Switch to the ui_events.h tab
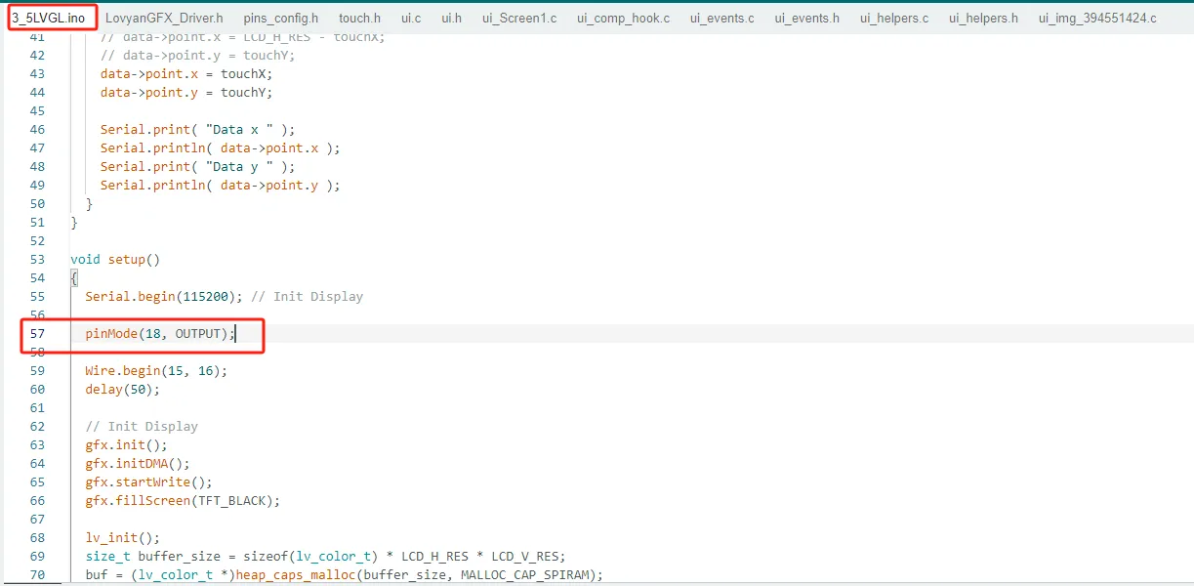 click(x=806, y=18)
